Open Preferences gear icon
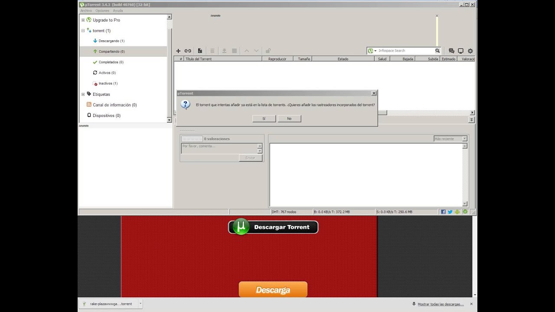Viewport: 555px width, 312px height. (x=470, y=51)
